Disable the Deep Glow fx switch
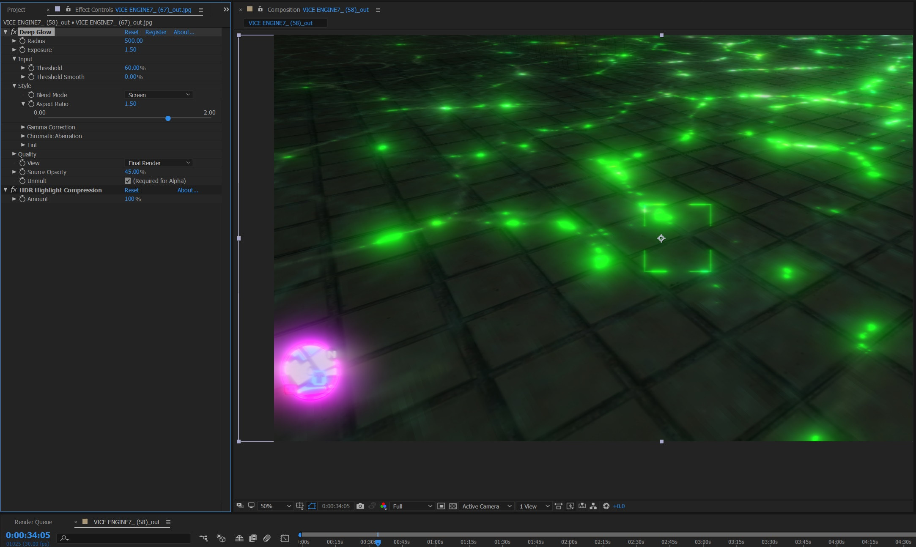The width and height of the screenshot is (916, 547). pyautogui.click(x=14, y=32)
